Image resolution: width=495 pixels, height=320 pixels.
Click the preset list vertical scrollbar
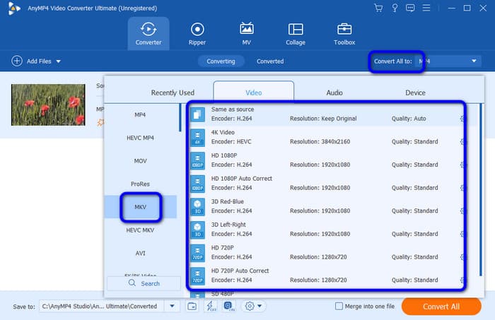coord(481,189)
